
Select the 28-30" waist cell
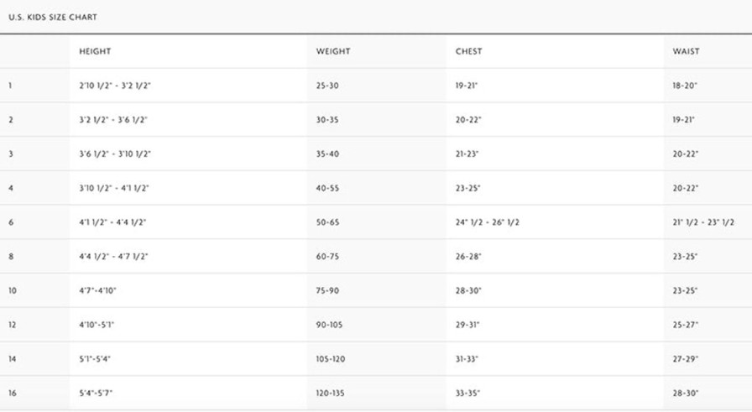pos(686,394)
